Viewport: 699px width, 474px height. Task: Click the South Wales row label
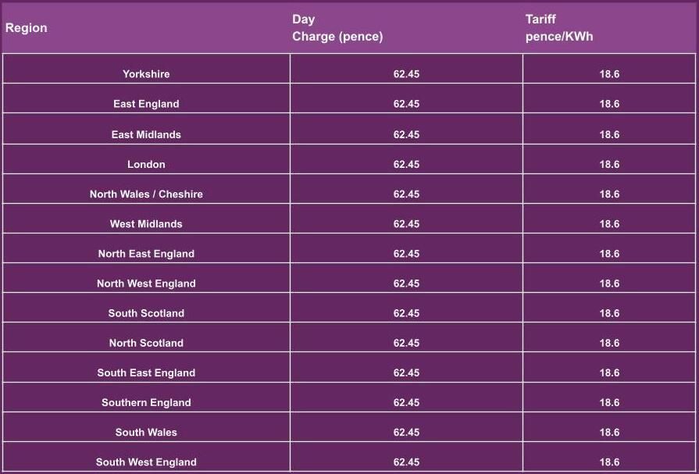(146, 432)
